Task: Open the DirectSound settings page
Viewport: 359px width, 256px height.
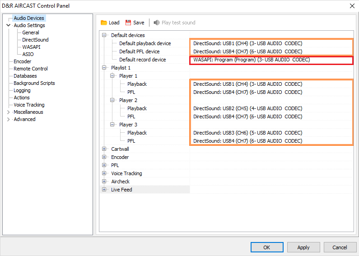Action: [35, 40]
